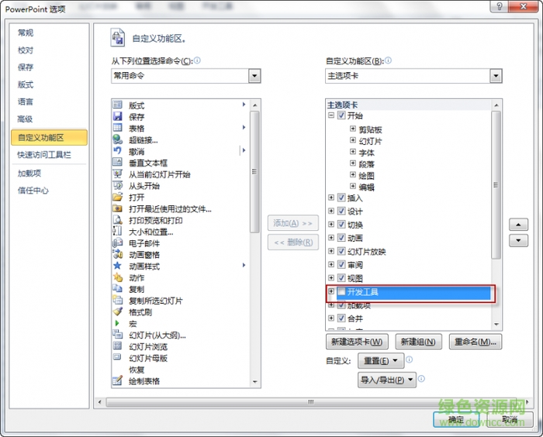Uncheck the 幻灯片放映 tab checkbox

(x=341, y=251)
